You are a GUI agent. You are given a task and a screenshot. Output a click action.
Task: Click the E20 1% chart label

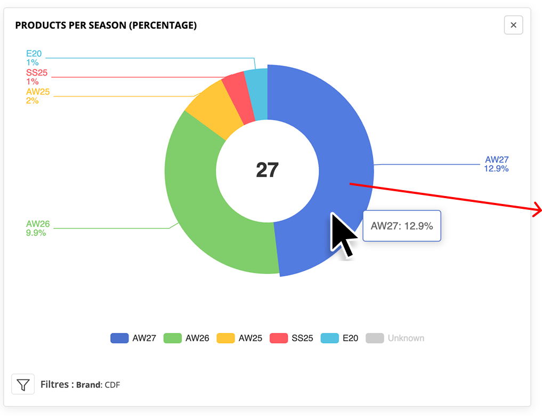point(34,58)
